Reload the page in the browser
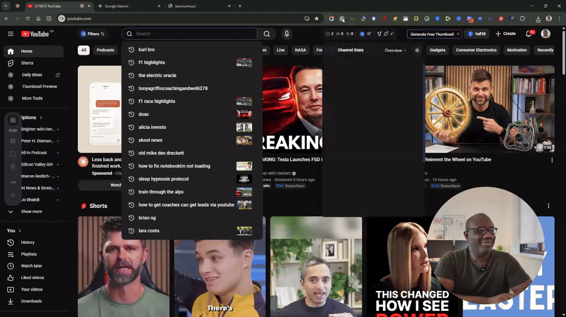566x317 pixels. pyautogui.click(x=28, y=18)
